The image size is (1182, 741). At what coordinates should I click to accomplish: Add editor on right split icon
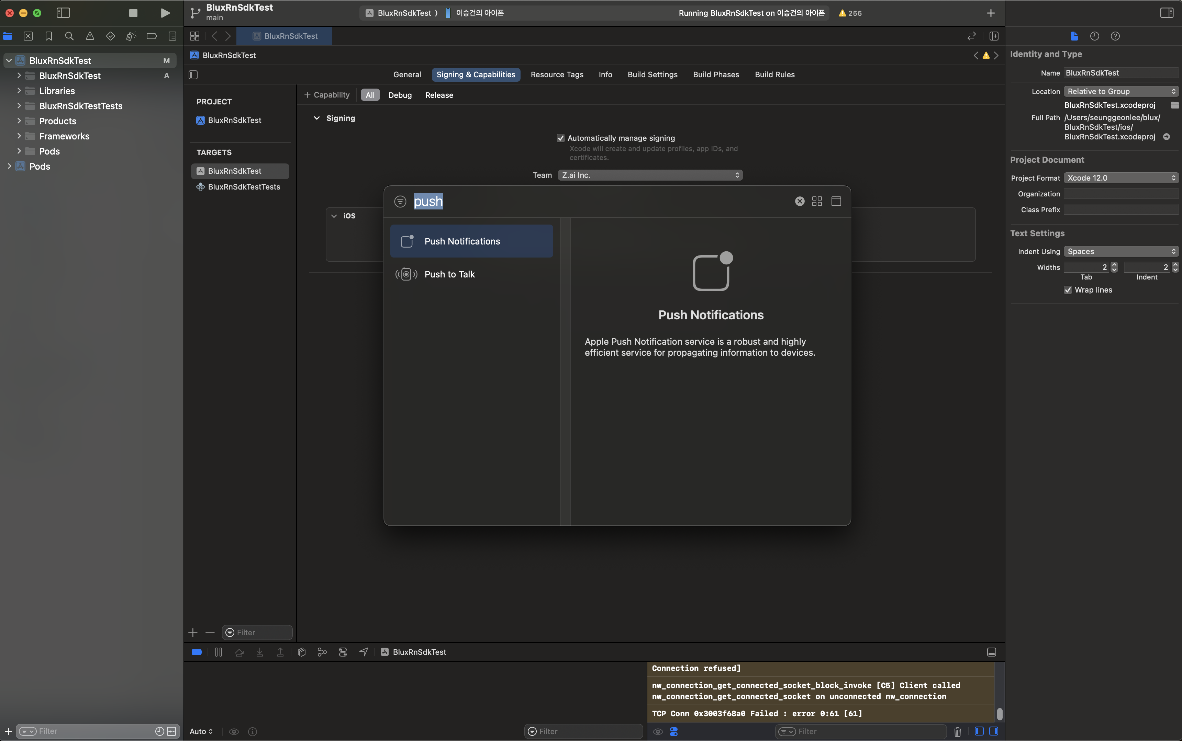tap(994, 36)
